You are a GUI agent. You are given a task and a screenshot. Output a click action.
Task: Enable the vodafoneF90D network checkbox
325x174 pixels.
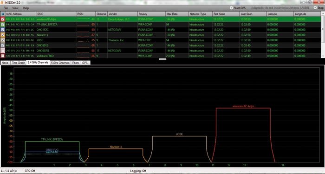coord(2,56)
